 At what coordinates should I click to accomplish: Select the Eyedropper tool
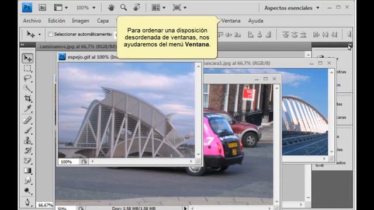[x=27, y=108]
